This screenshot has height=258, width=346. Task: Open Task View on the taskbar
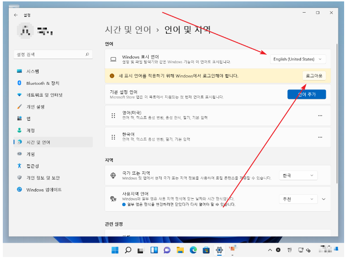point(141,250)
